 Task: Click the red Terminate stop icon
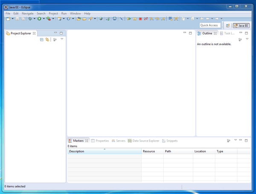pos(140,19)
